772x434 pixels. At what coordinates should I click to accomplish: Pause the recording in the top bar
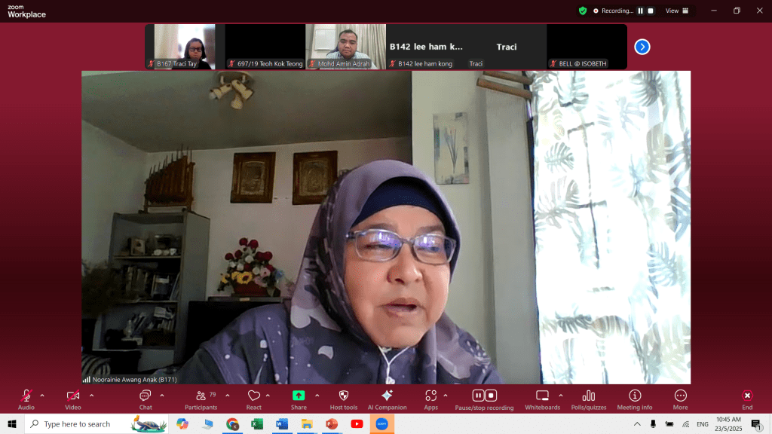tap(641, 11)
